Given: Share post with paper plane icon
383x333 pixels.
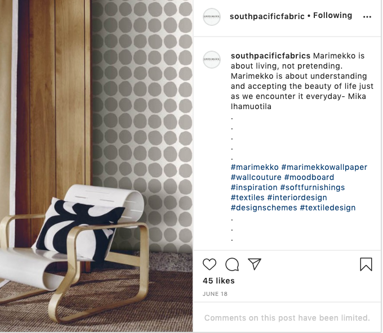Looking at the screenshot, I should click(x=255, y=264).
